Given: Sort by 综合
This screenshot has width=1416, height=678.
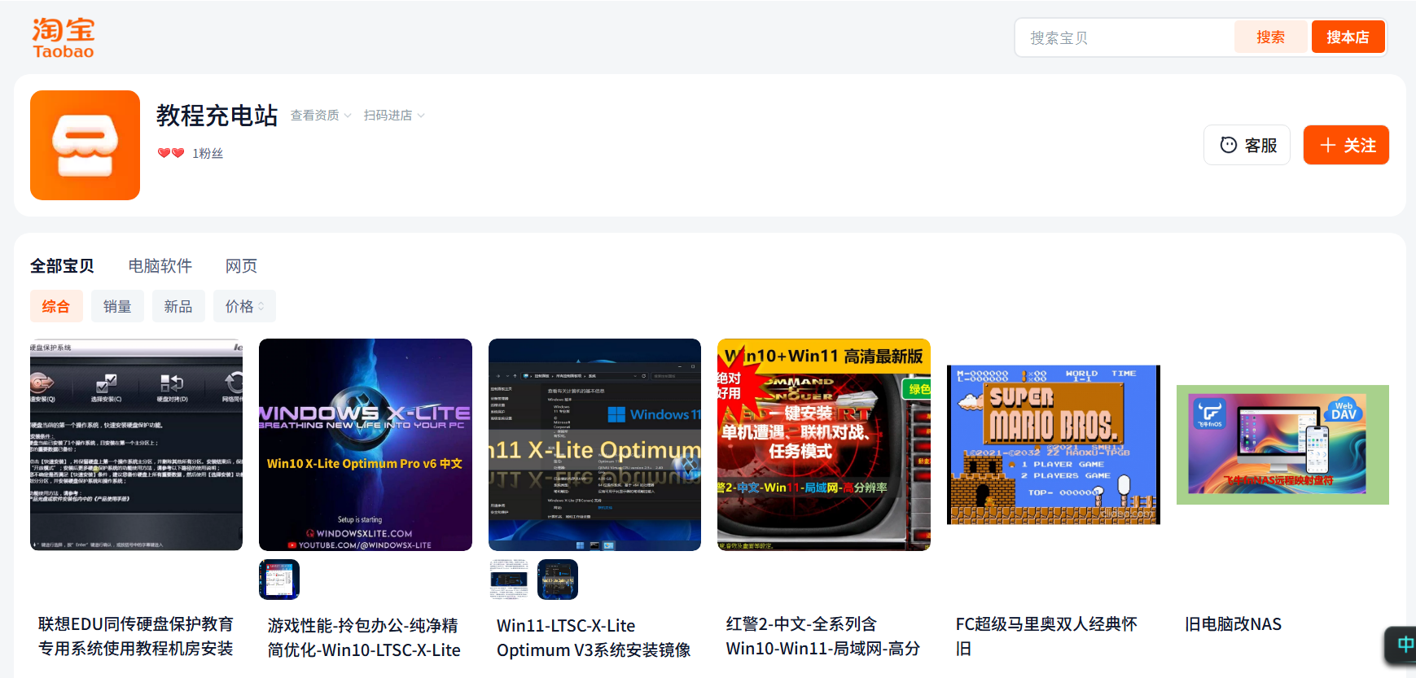Looking at the screenshot, I should point(56,306).
